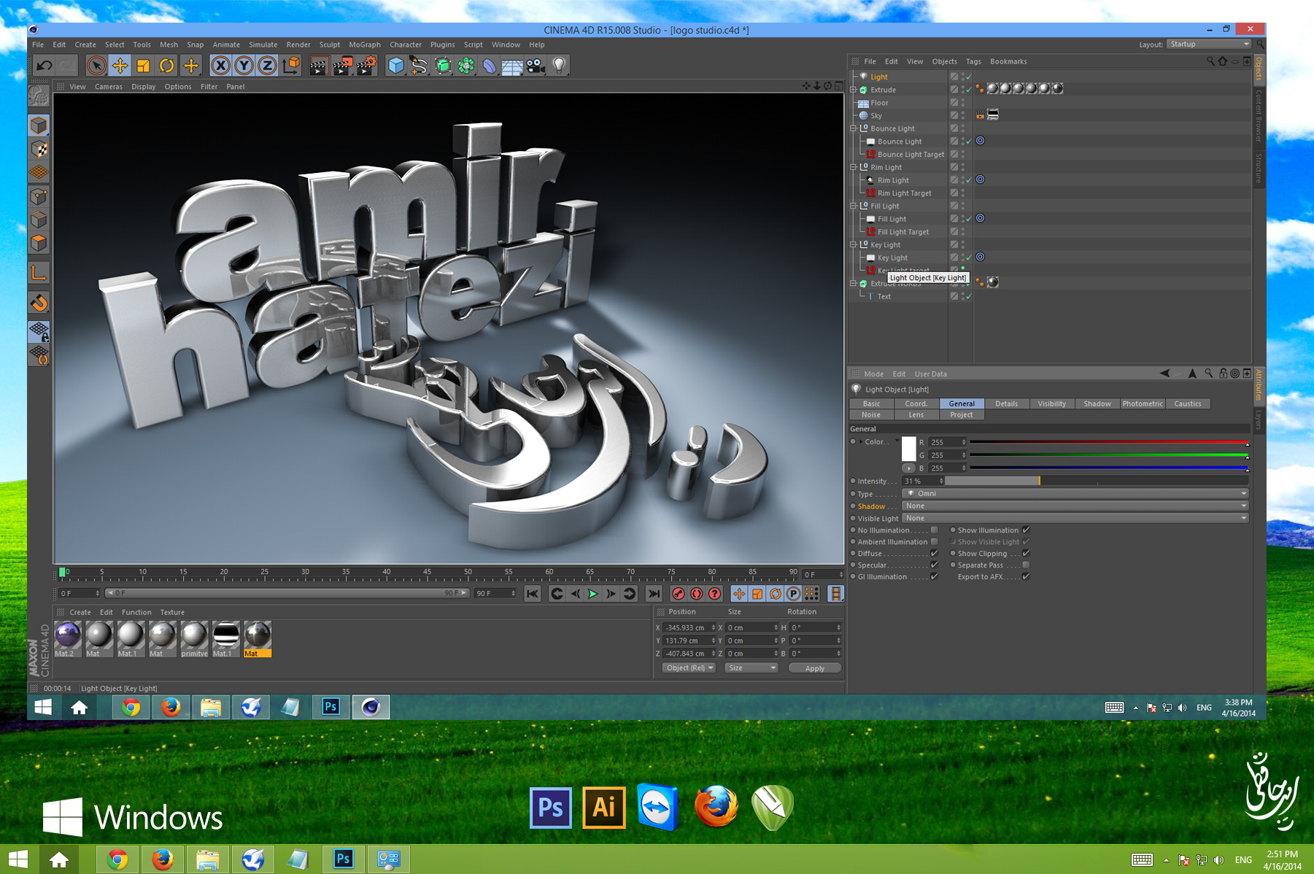Enable the Separate Pass checkbox
This screenshot has height=874, width=1314.
click(x=1026, y=565)
